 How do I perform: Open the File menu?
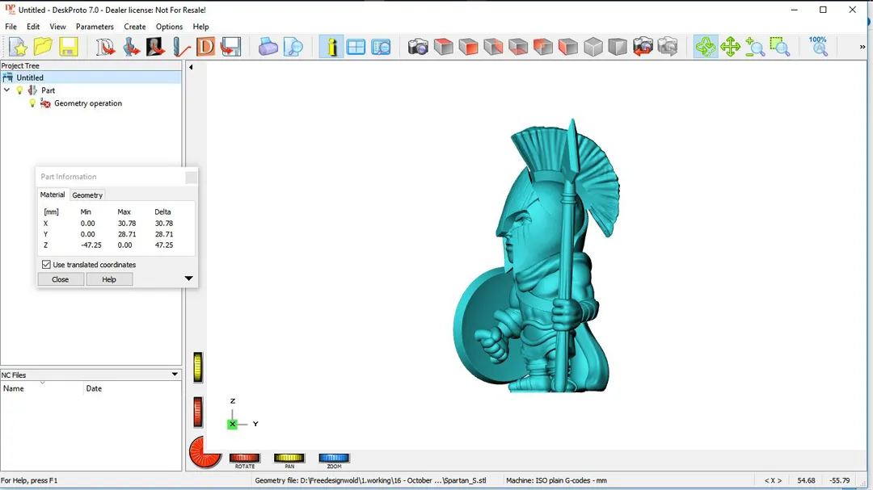pos(11,27)
